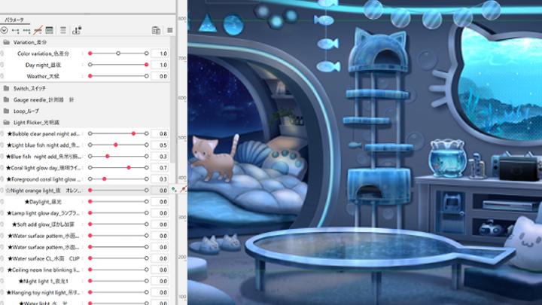Select the Hanging toy night light parameter name
Image resolution: width=542 pixels, height=305 pixels.
[43, 292]
